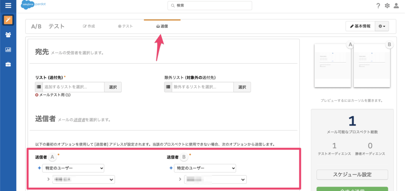Open the settings gear in top bar
405x191 pixels.
point(387,6)
